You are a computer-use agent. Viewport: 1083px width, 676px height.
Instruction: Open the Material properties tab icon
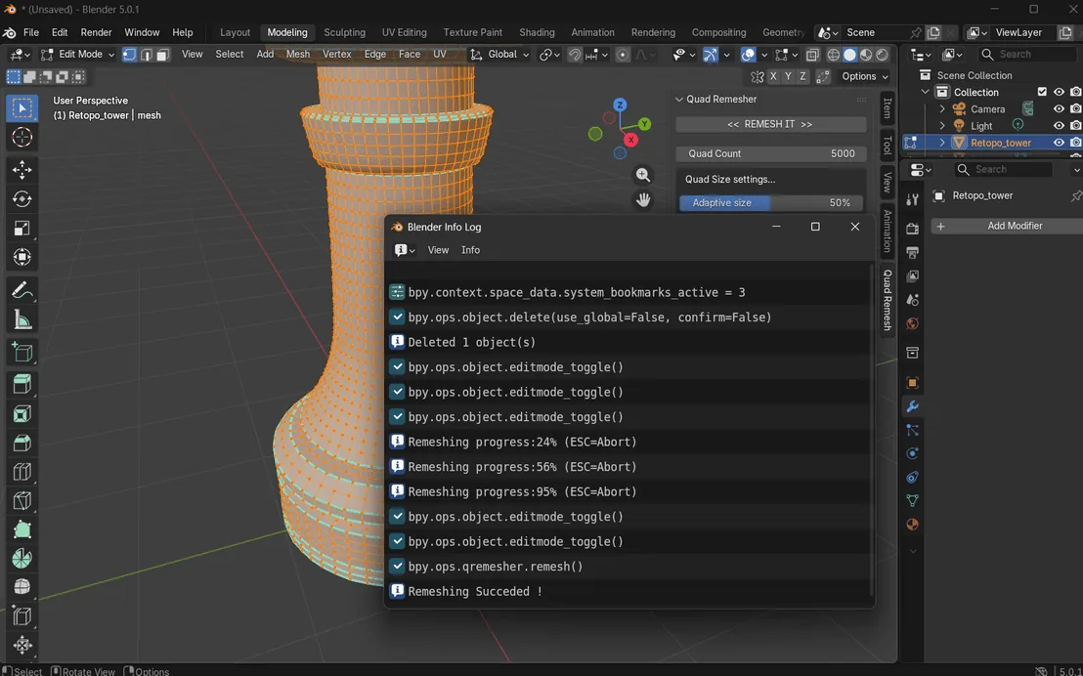pyautogui.click(x=912, y=524)
